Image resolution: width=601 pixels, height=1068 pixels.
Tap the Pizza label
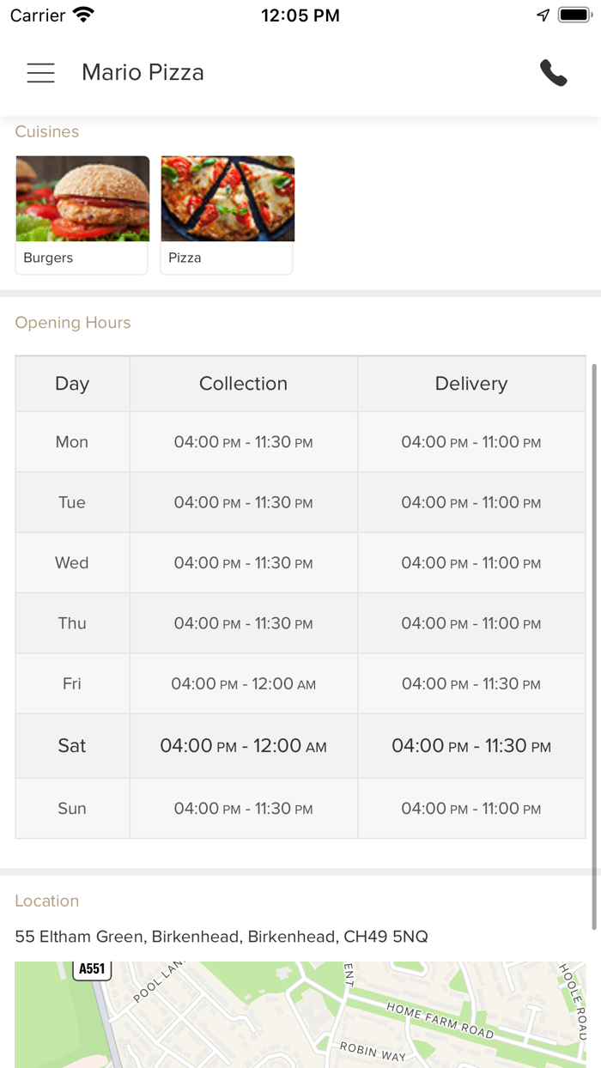coord(185,258)
